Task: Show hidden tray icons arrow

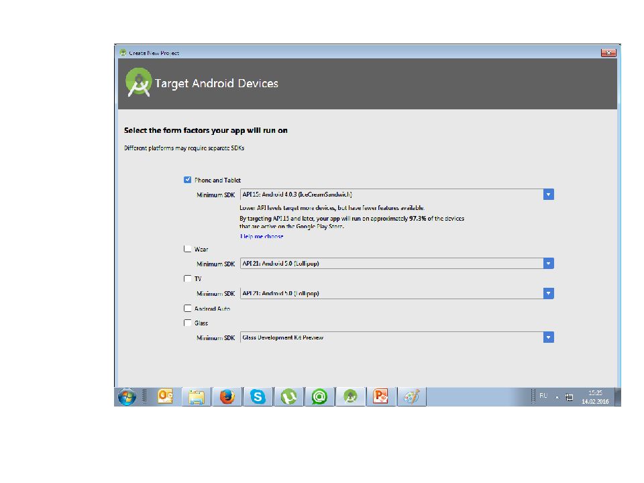Action: point(557,397)
